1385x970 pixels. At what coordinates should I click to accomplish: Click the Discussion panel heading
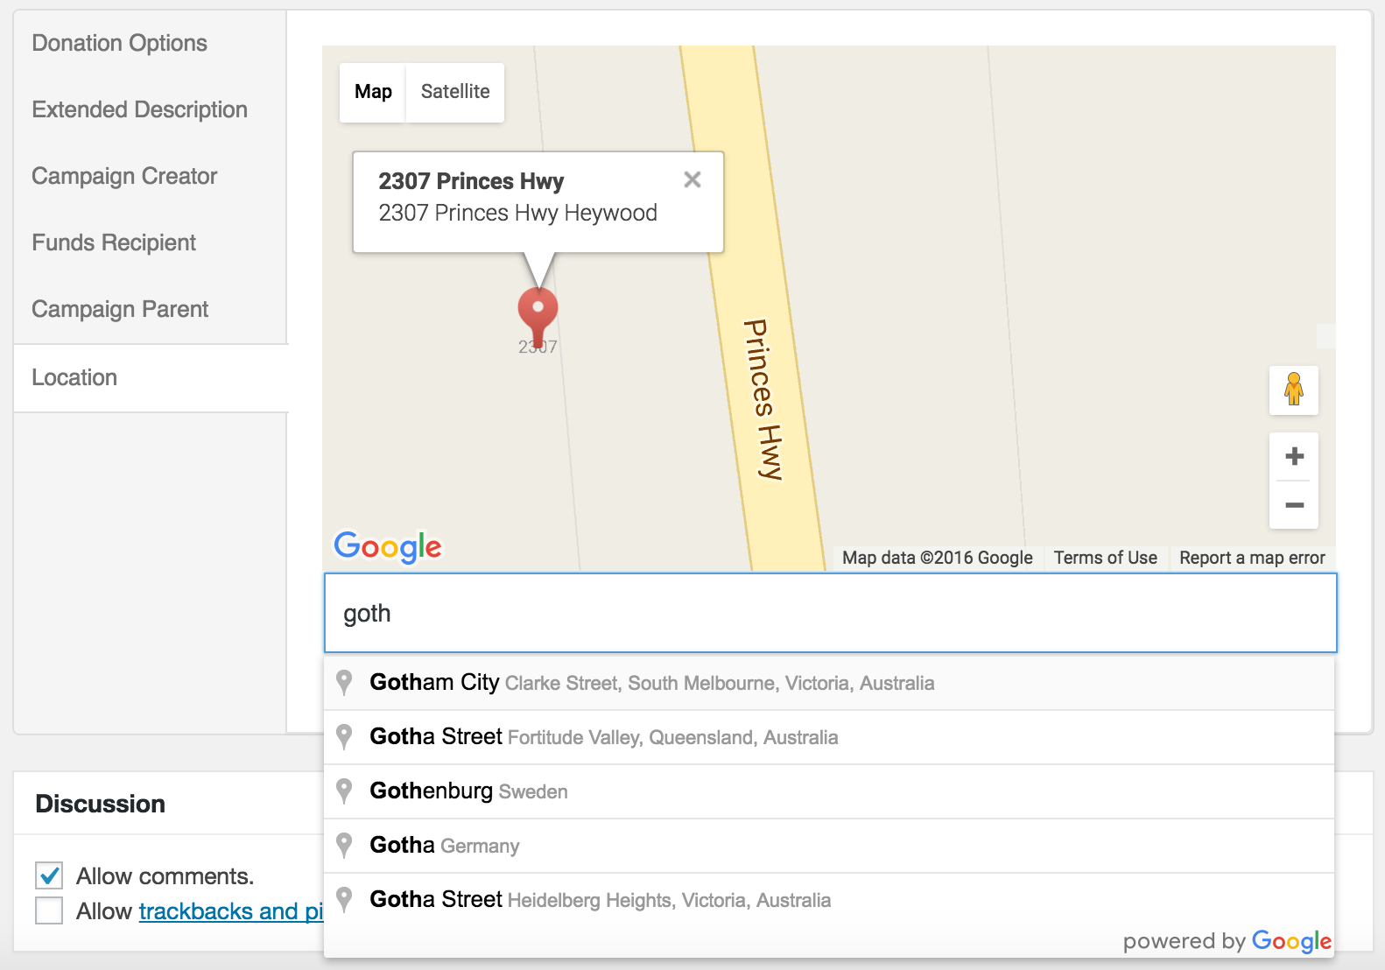[x=101, y=804]
